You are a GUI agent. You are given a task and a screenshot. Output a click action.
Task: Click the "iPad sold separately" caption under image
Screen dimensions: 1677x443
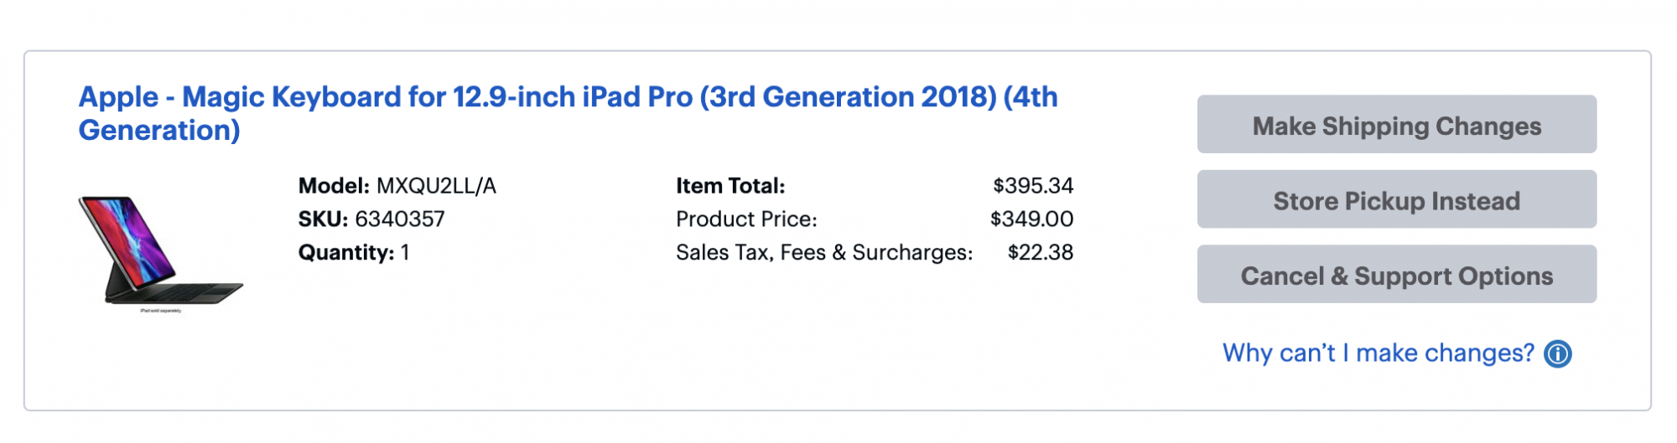click(x=160, y=311)
